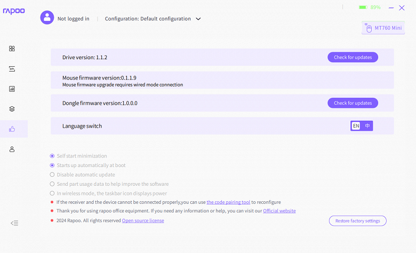Enable Disable automatic update option
Viewport: 416px width, 253px height.
tap(52, 175)
